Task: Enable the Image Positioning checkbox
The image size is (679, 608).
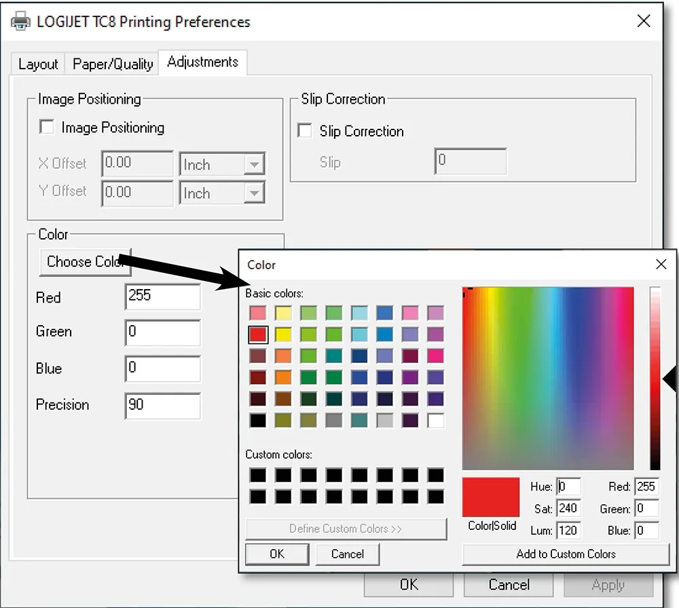Action: click(47, 127)
